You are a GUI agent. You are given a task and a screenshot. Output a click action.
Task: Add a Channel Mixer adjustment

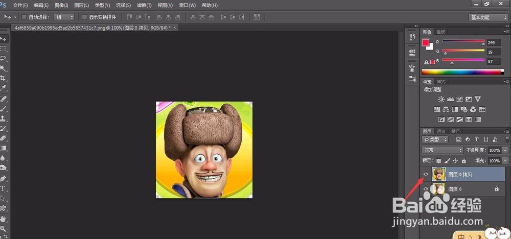[473, 109]
